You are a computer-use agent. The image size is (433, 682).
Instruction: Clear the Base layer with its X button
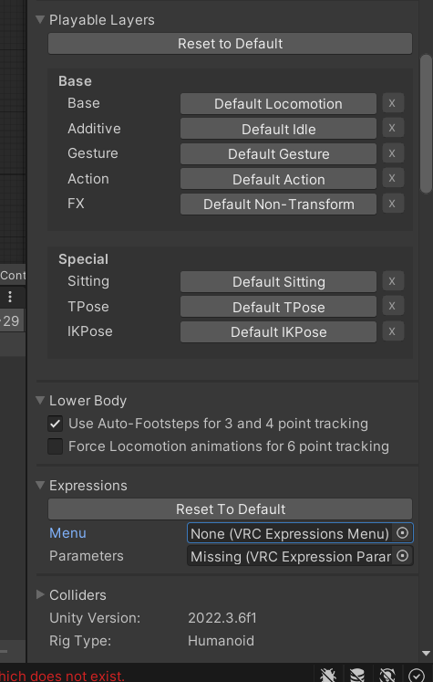[x=393, y=103]
